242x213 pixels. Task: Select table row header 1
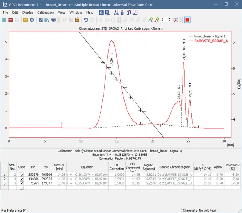pos(5,175)
